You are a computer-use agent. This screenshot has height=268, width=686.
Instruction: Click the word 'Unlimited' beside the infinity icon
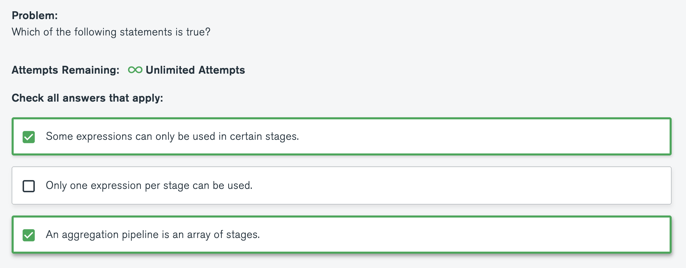click(170, 70)
